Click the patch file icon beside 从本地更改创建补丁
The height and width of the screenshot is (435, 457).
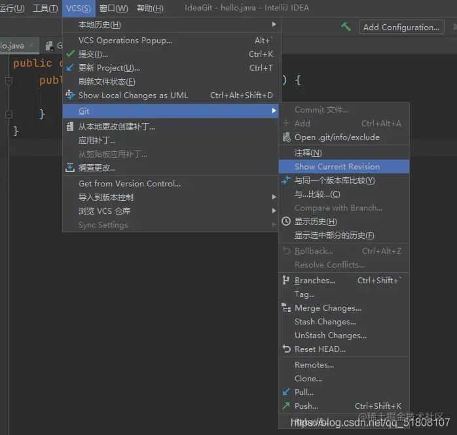click(70, 127)
